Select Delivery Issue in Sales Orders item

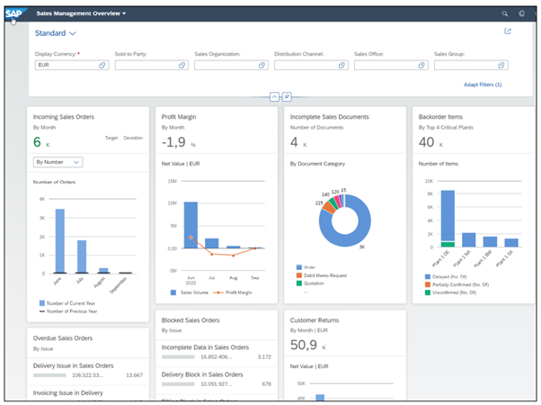(x=74, y=365)
